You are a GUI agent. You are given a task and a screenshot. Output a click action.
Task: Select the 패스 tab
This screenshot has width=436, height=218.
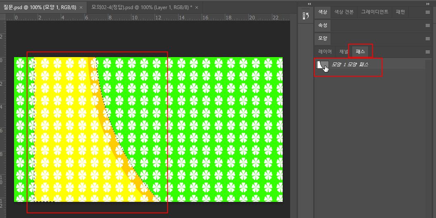point(360,52)
